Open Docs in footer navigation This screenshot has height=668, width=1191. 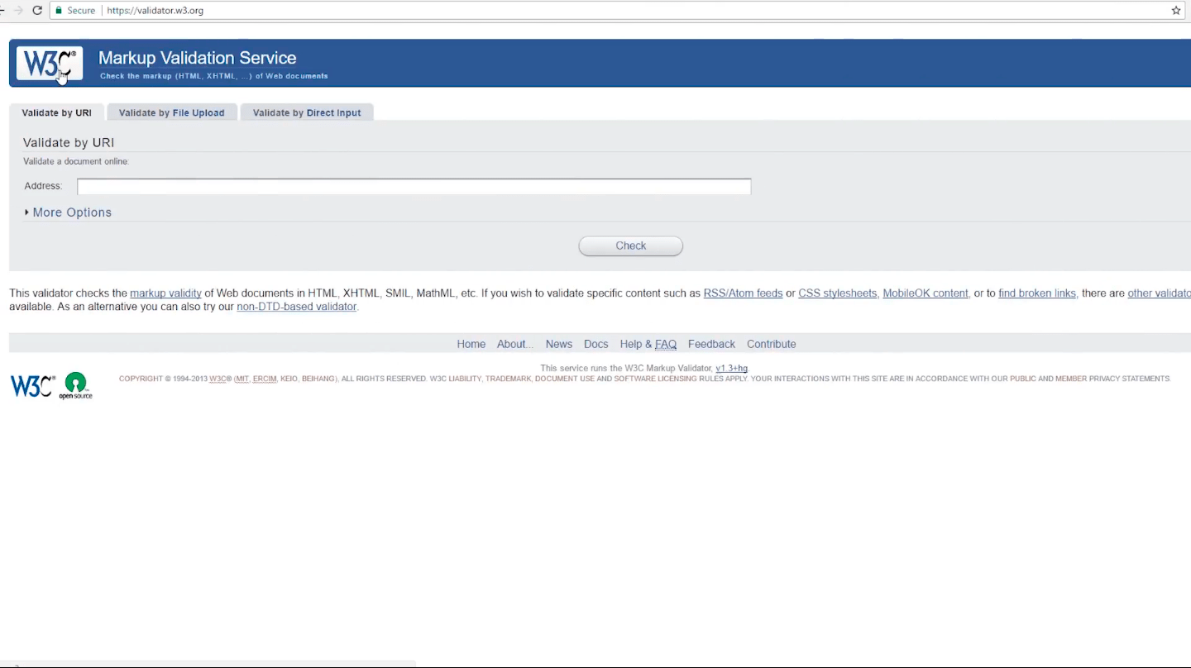[x=595, y=344]
